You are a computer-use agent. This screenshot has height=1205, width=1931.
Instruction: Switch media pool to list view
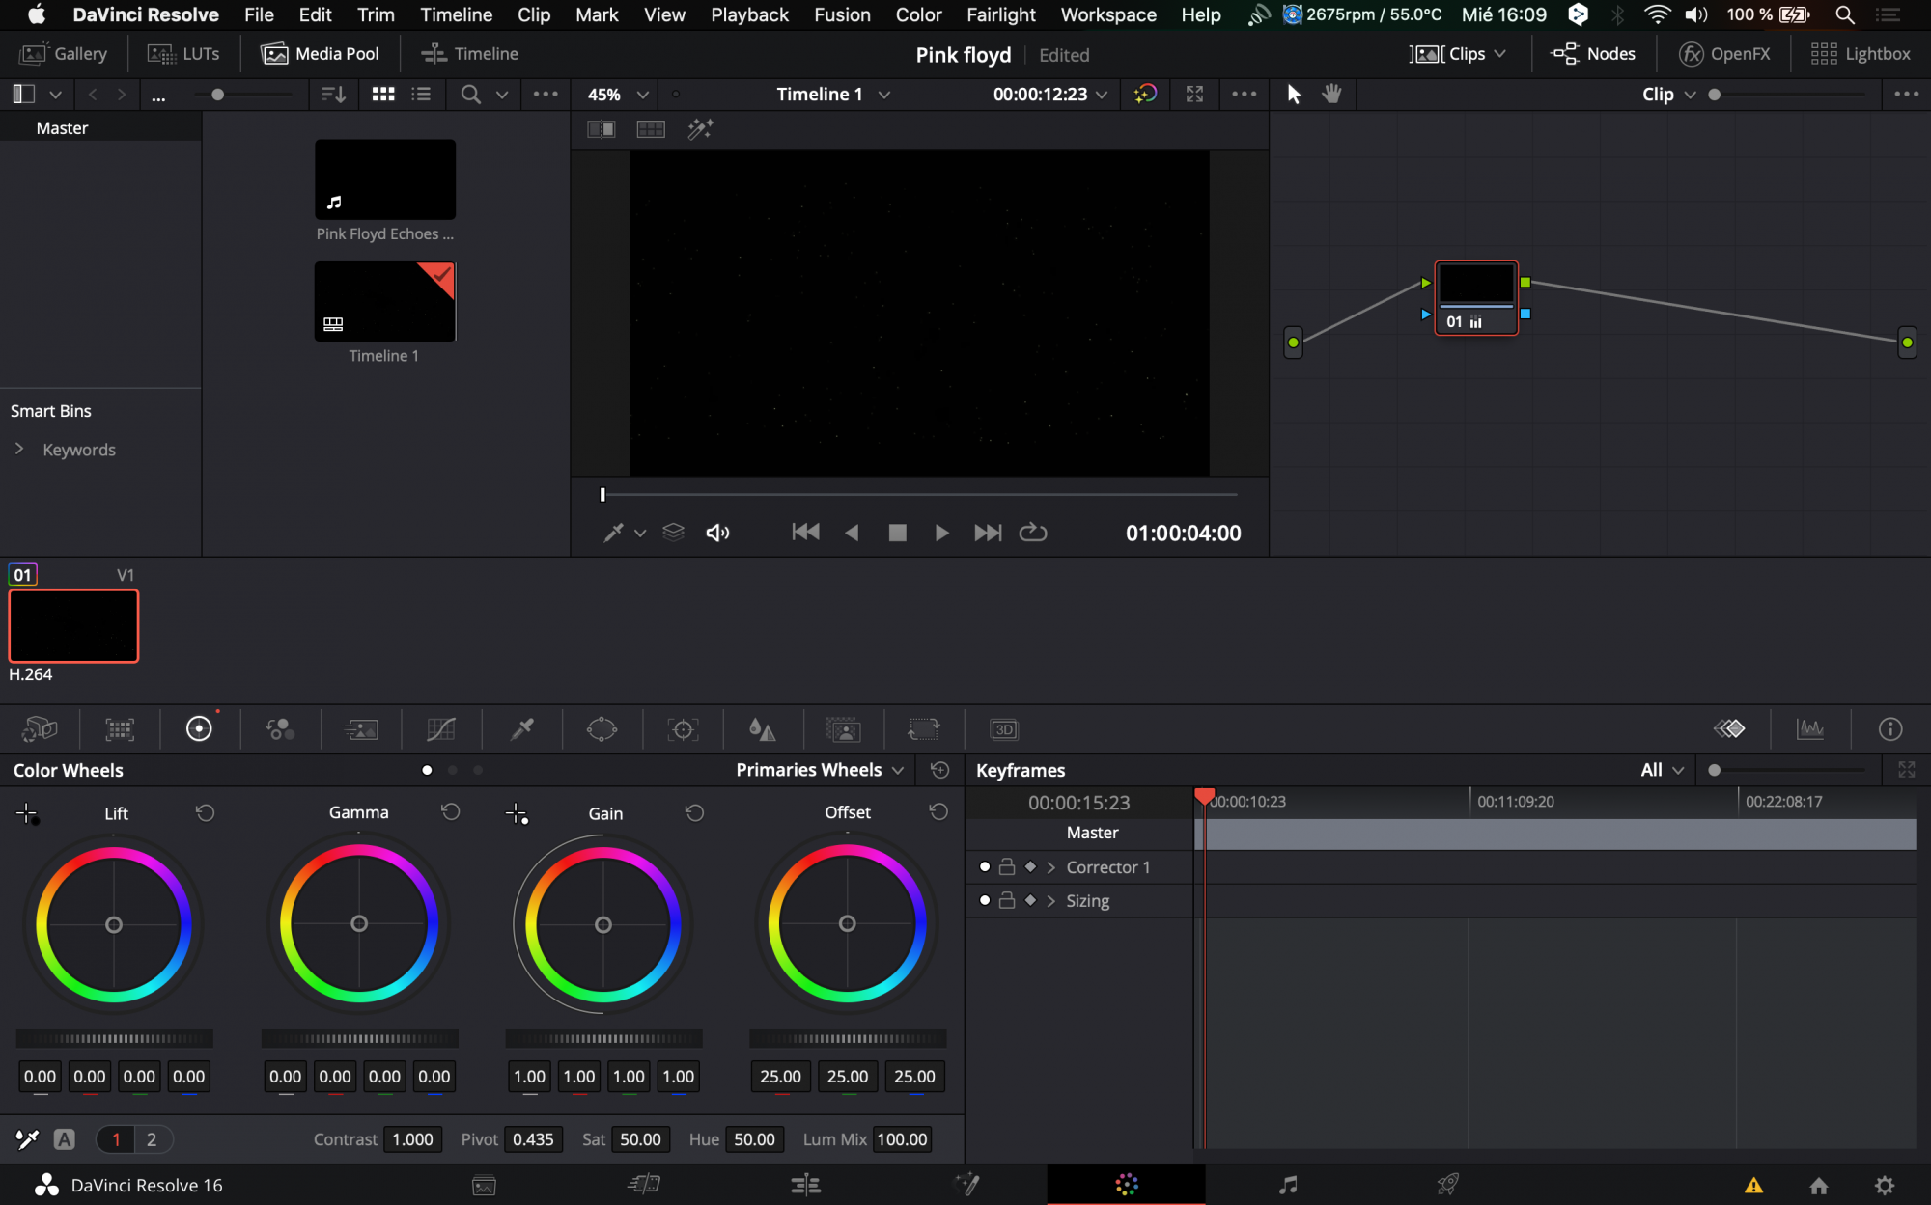(421, 94)
